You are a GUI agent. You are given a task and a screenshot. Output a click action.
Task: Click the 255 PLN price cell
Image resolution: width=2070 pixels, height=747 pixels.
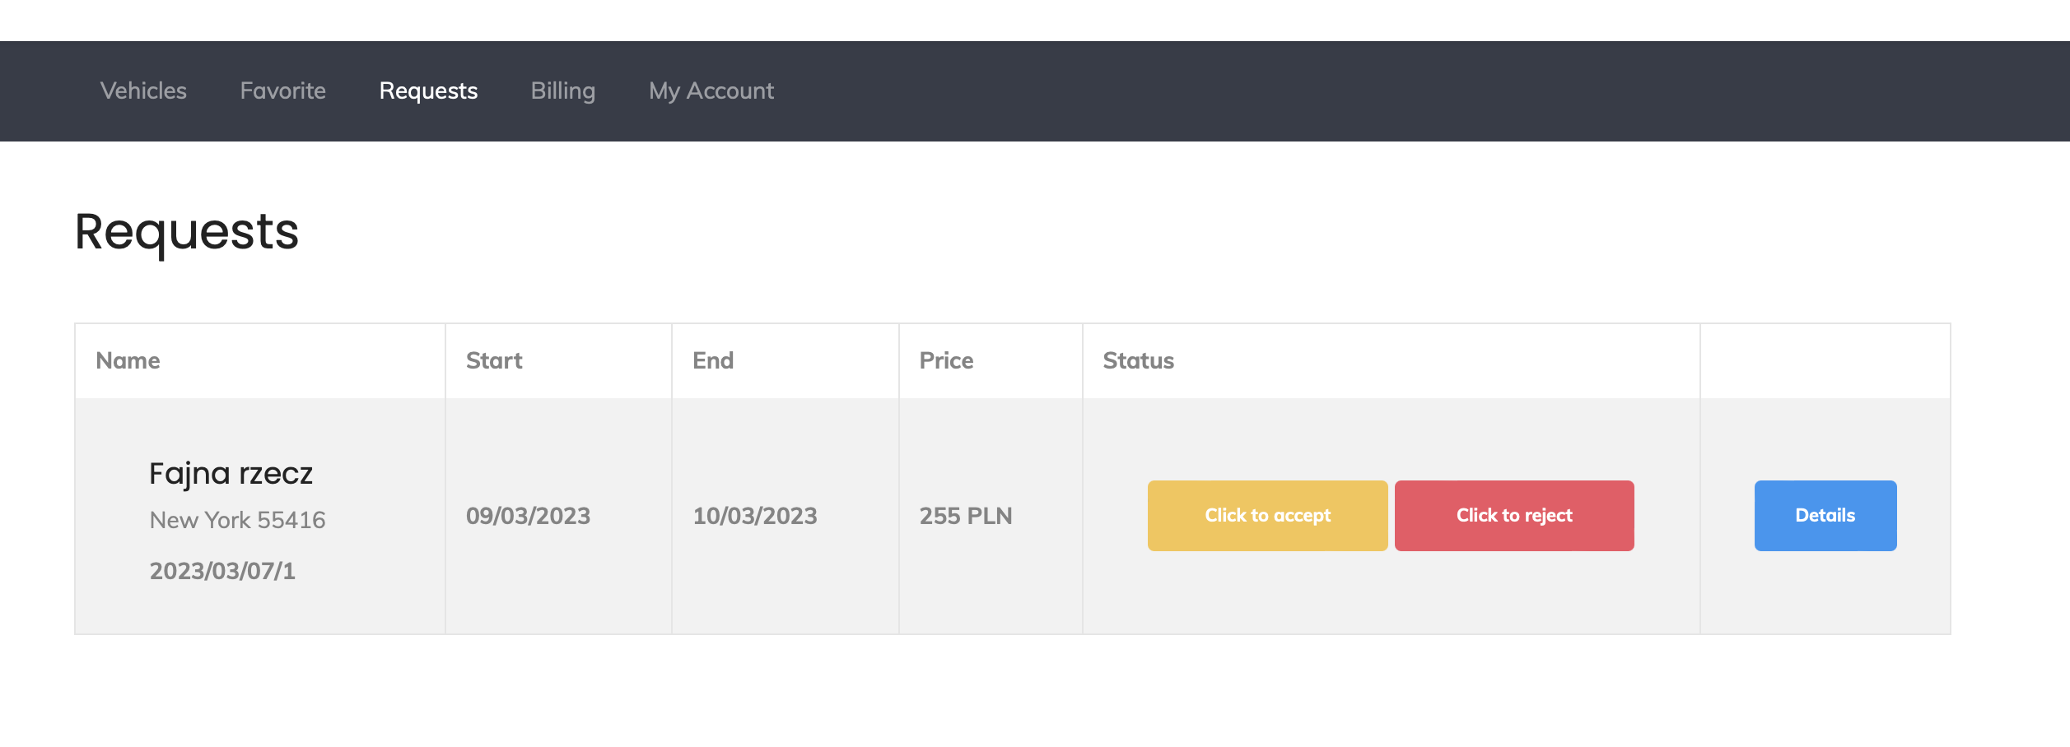pyautogui.click(x=965, y=516)
